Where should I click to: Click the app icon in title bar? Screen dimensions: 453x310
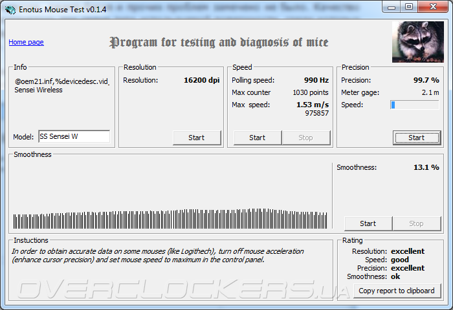coord(10,10)
